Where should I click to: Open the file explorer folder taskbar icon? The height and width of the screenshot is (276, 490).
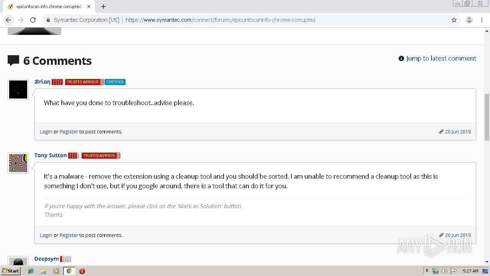43,271
